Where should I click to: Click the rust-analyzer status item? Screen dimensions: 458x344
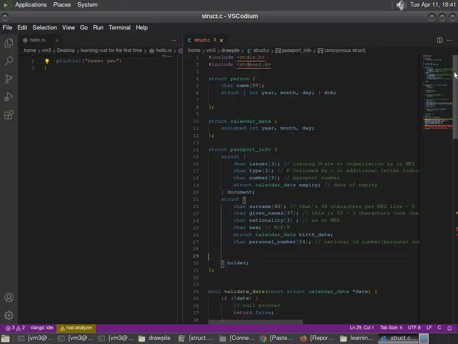coord(76,328)
